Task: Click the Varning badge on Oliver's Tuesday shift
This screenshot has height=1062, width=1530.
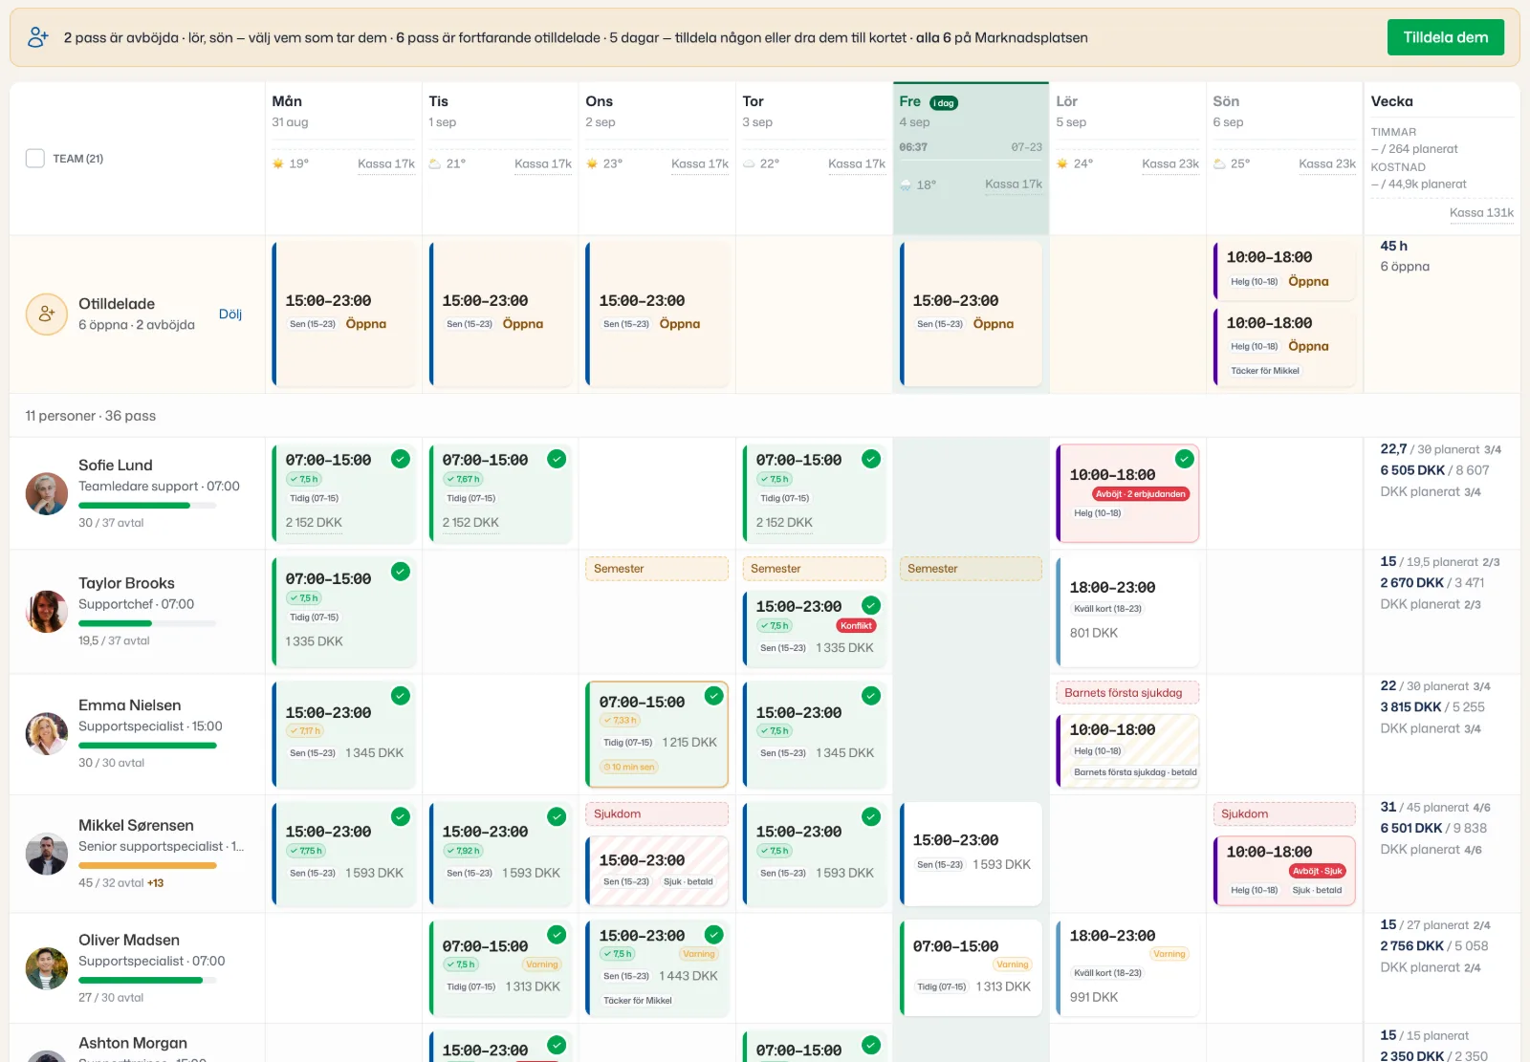Action: click(541, 964)
